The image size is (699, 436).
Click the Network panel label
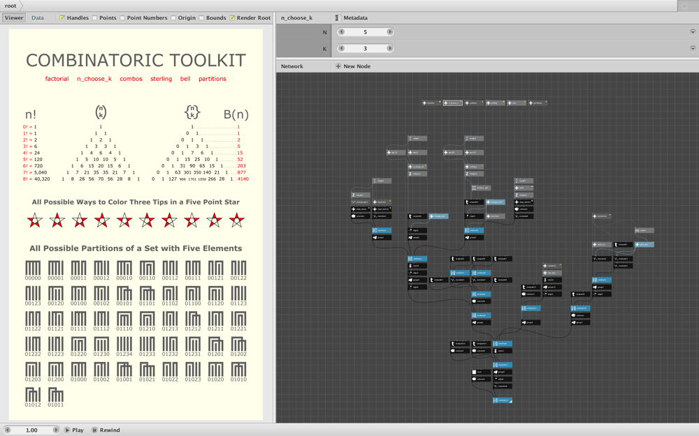coord(292,66)
